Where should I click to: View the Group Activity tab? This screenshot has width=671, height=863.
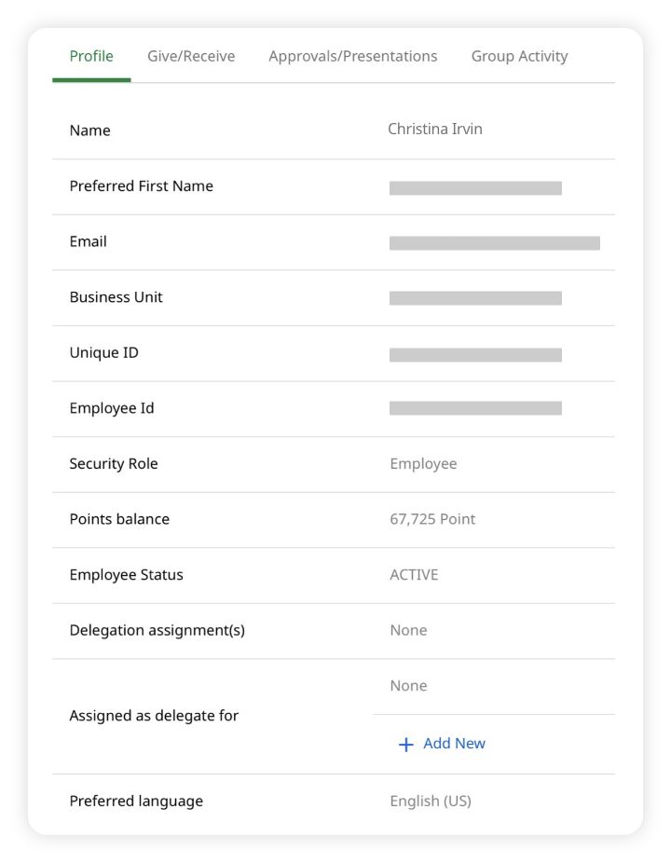pyautogui.click(x=519, y=56)
